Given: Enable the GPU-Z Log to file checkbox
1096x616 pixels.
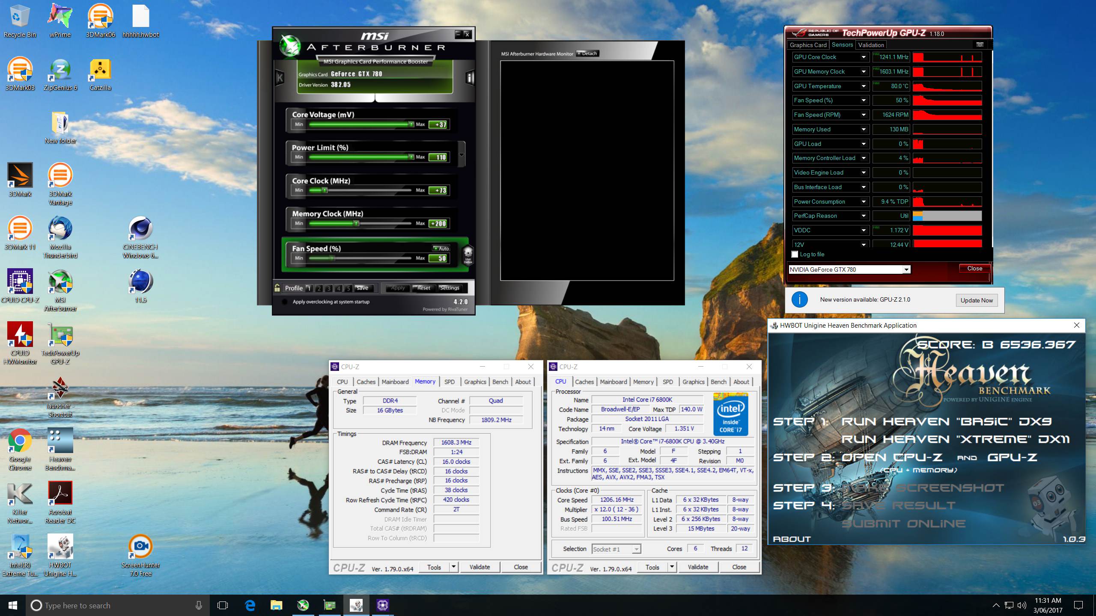Looking at the screenshot, I should (x=795, y=255).
